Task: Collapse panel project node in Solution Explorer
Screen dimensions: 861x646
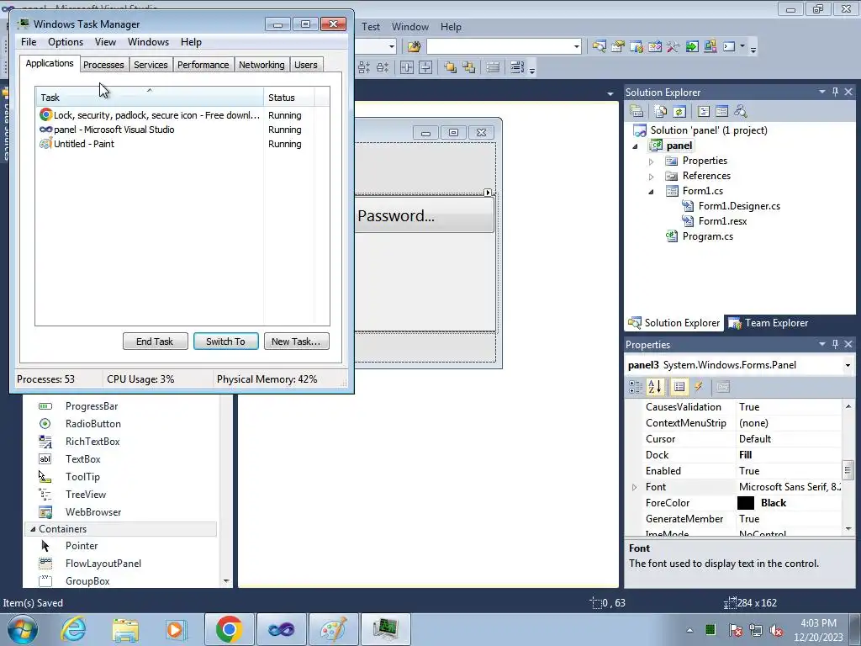Action: (636, 146)
